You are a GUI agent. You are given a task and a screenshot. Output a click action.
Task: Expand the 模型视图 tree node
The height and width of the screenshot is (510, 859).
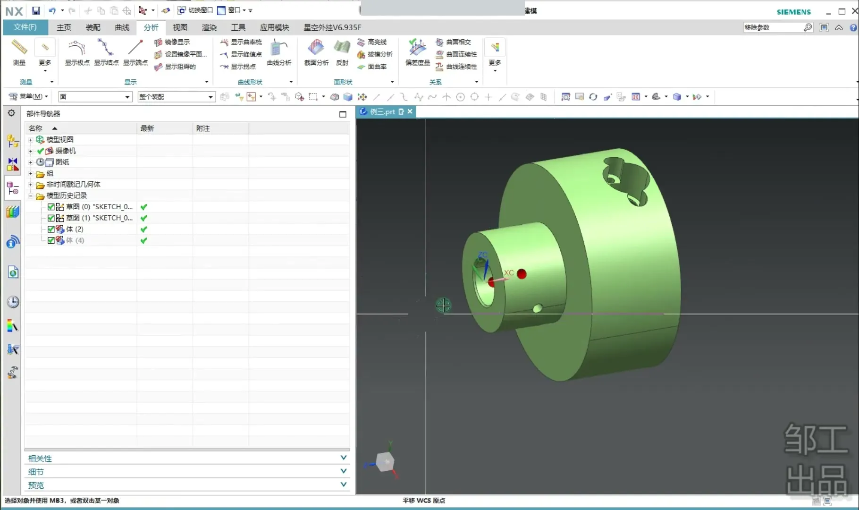point(31,140)
